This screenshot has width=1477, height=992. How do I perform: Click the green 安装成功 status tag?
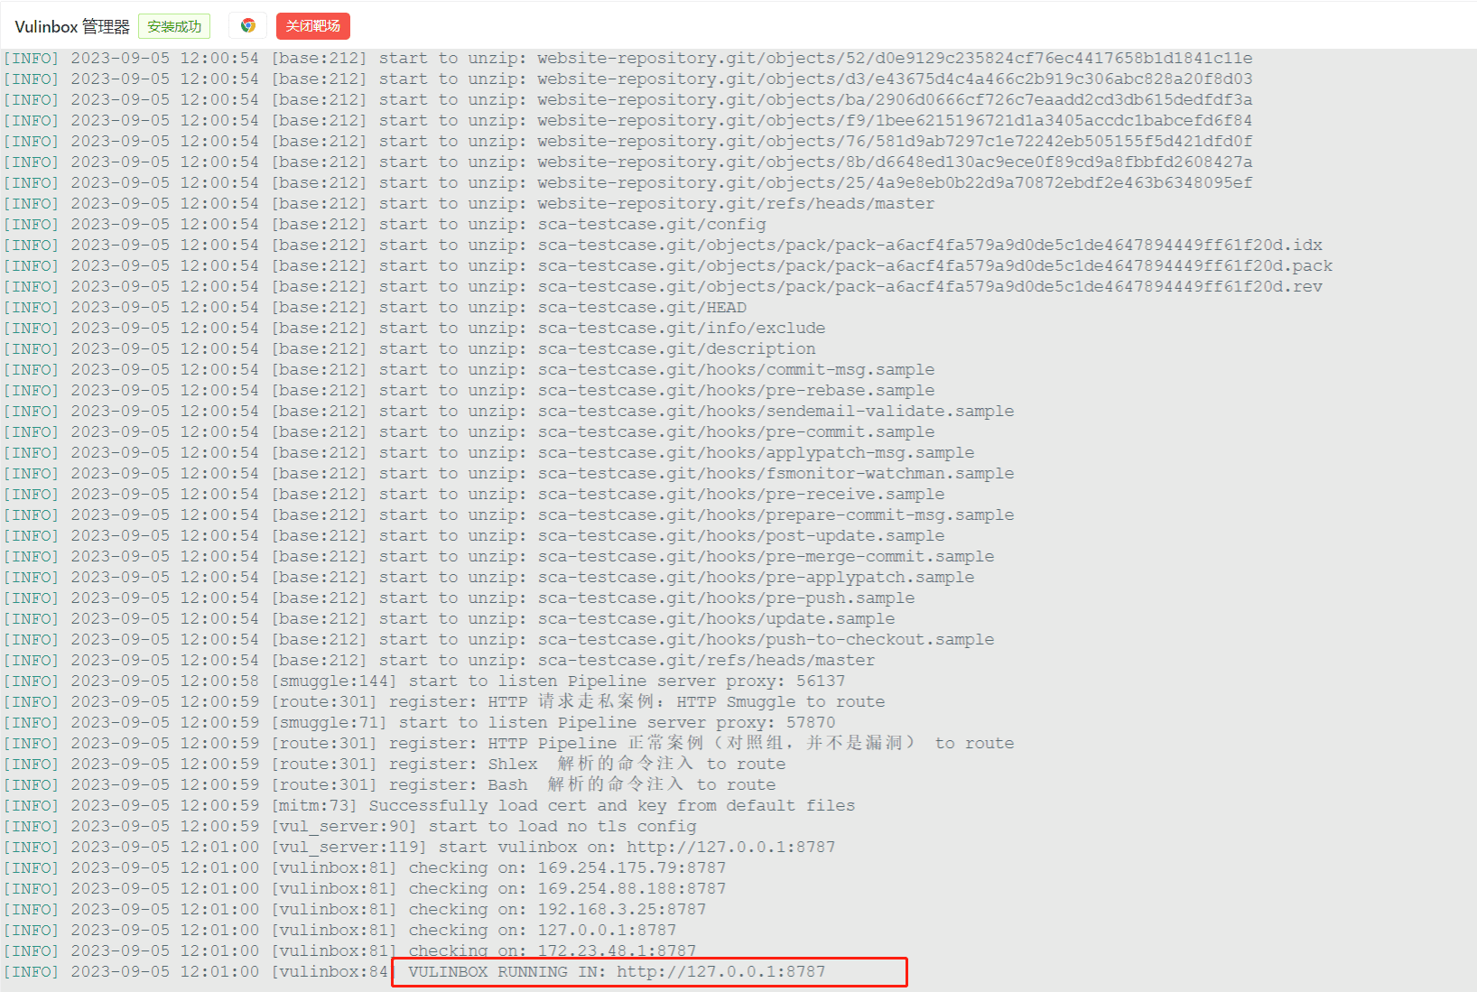[174, 27]
